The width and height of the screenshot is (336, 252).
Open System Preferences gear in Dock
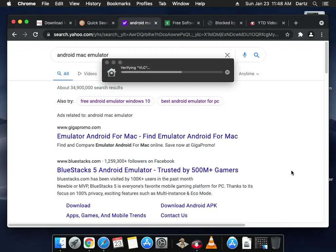[x=161, y=243]
